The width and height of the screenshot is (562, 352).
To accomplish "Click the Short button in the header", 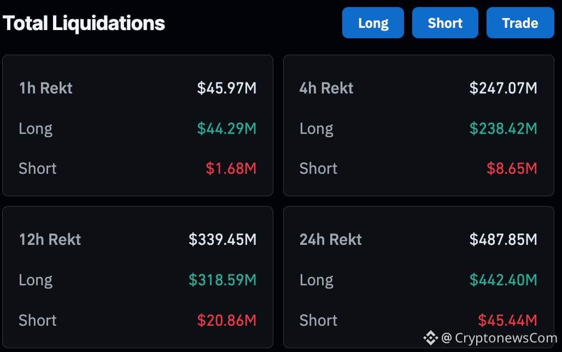I will (445, 23).
